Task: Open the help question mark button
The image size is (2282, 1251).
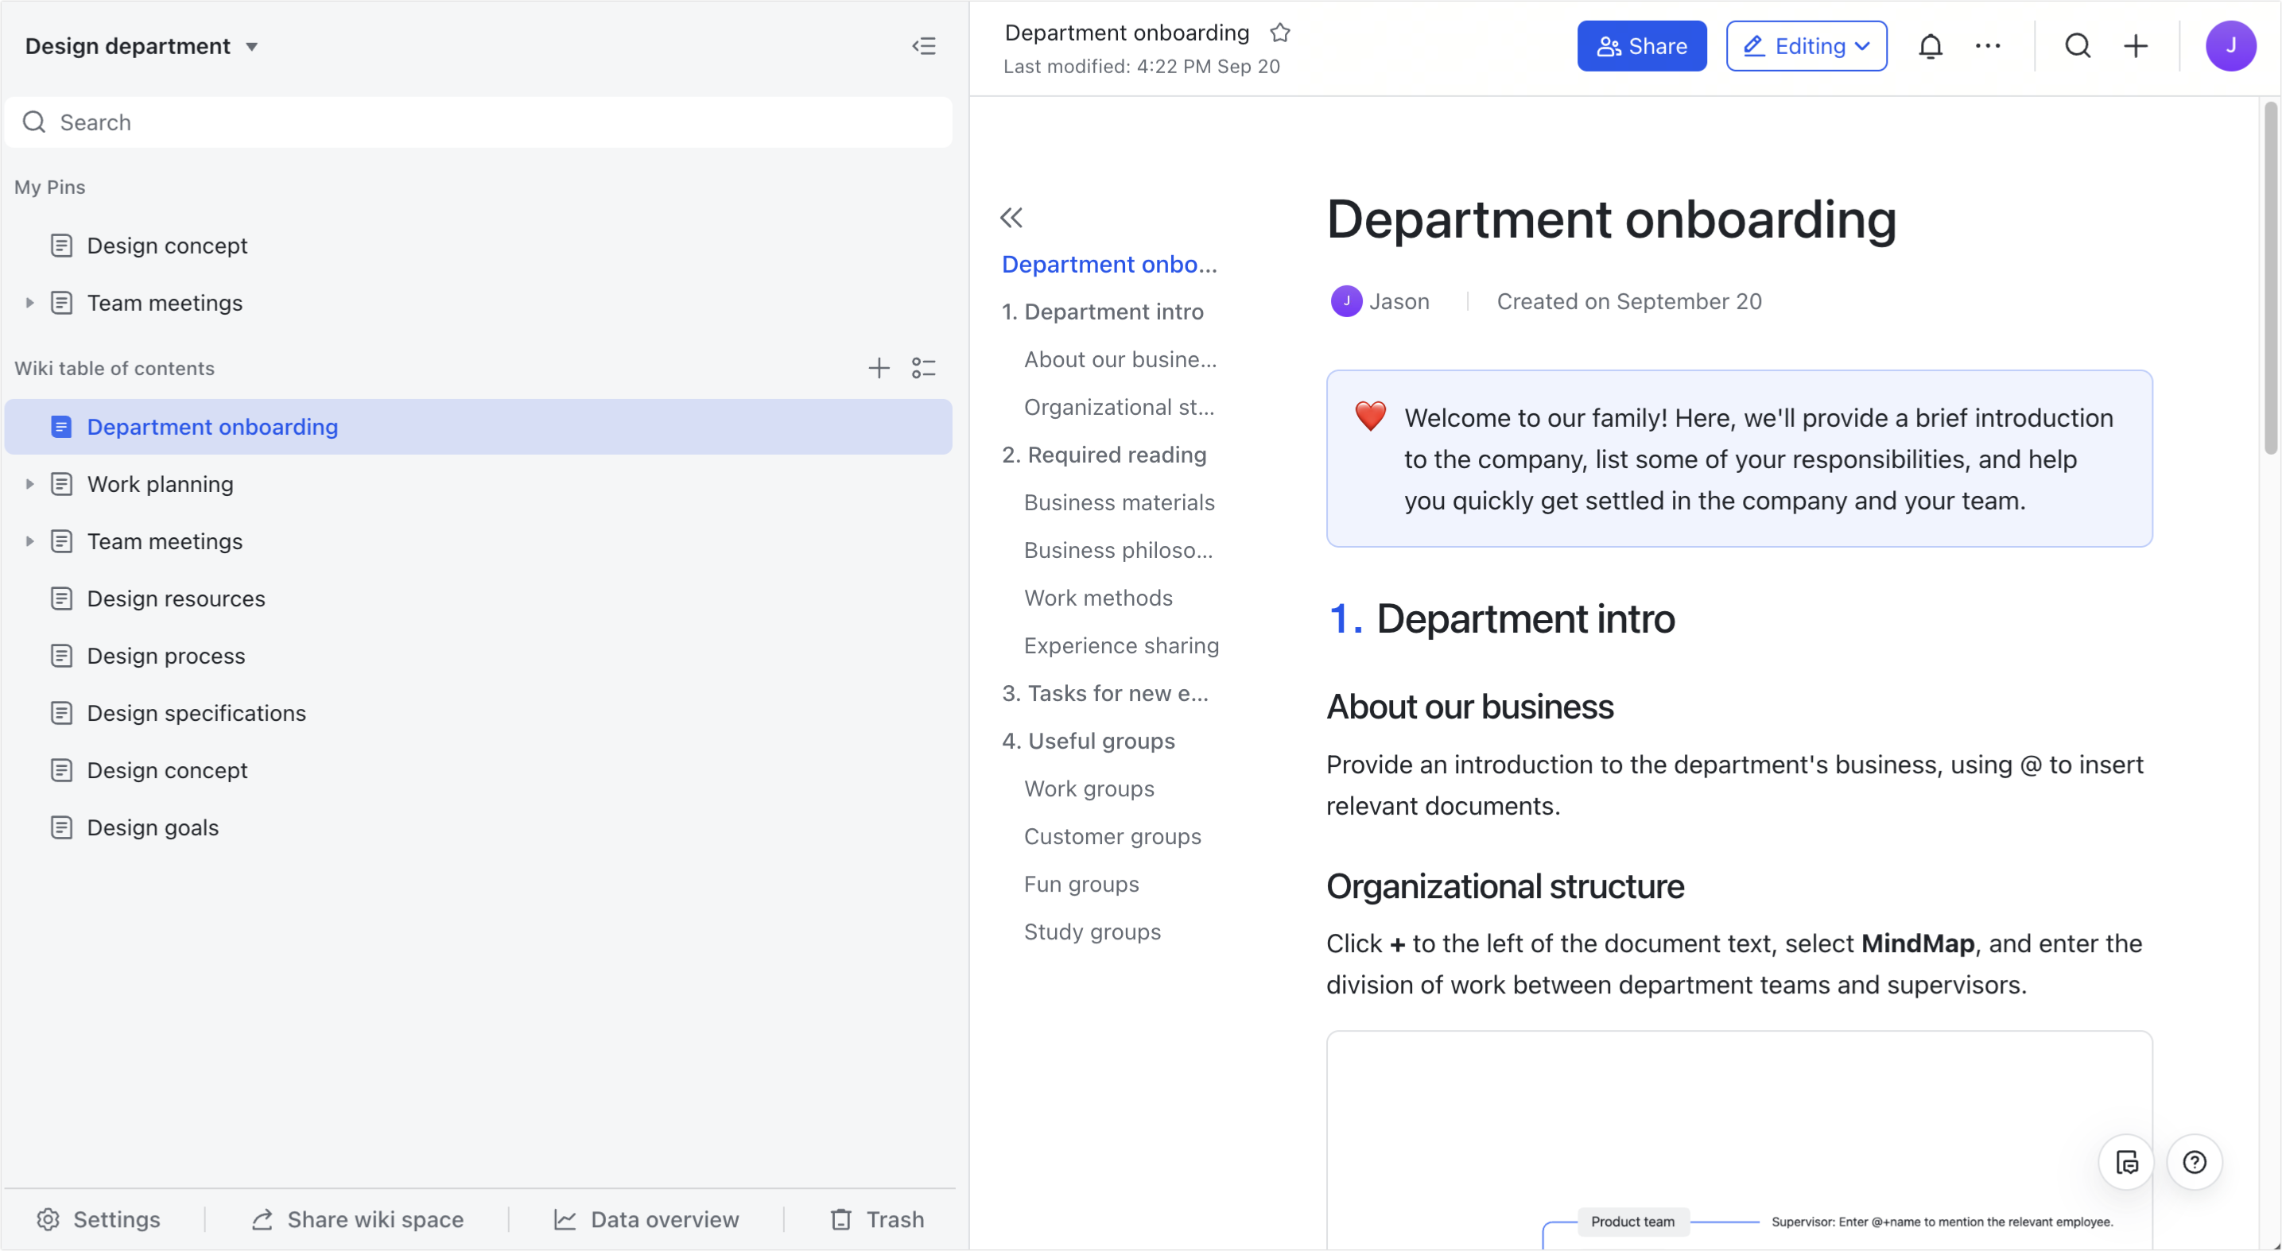Action: 2195,1161
